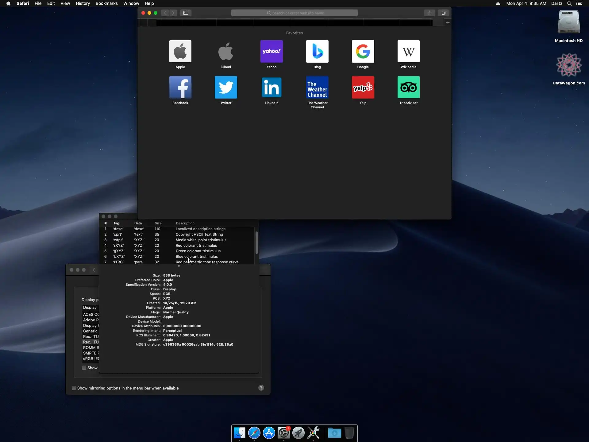Click the Safari address search field
Image resolution: width=589 pixels, height=442 pixels.
pyautogui.click(x=294, y=13)
